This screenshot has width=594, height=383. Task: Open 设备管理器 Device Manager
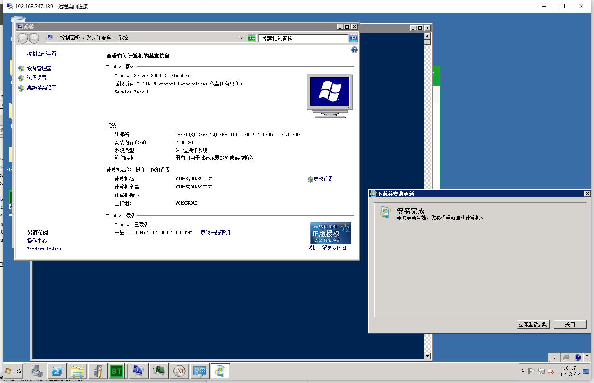[39, 68]
